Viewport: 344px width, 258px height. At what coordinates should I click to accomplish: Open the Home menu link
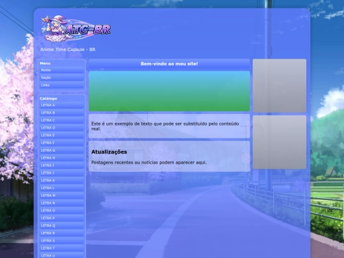pos(62,70)
